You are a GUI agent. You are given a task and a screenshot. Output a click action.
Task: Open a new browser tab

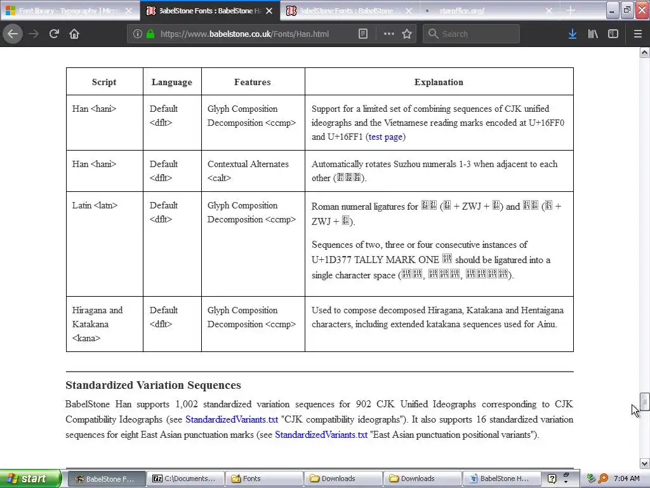coord(571,10)
